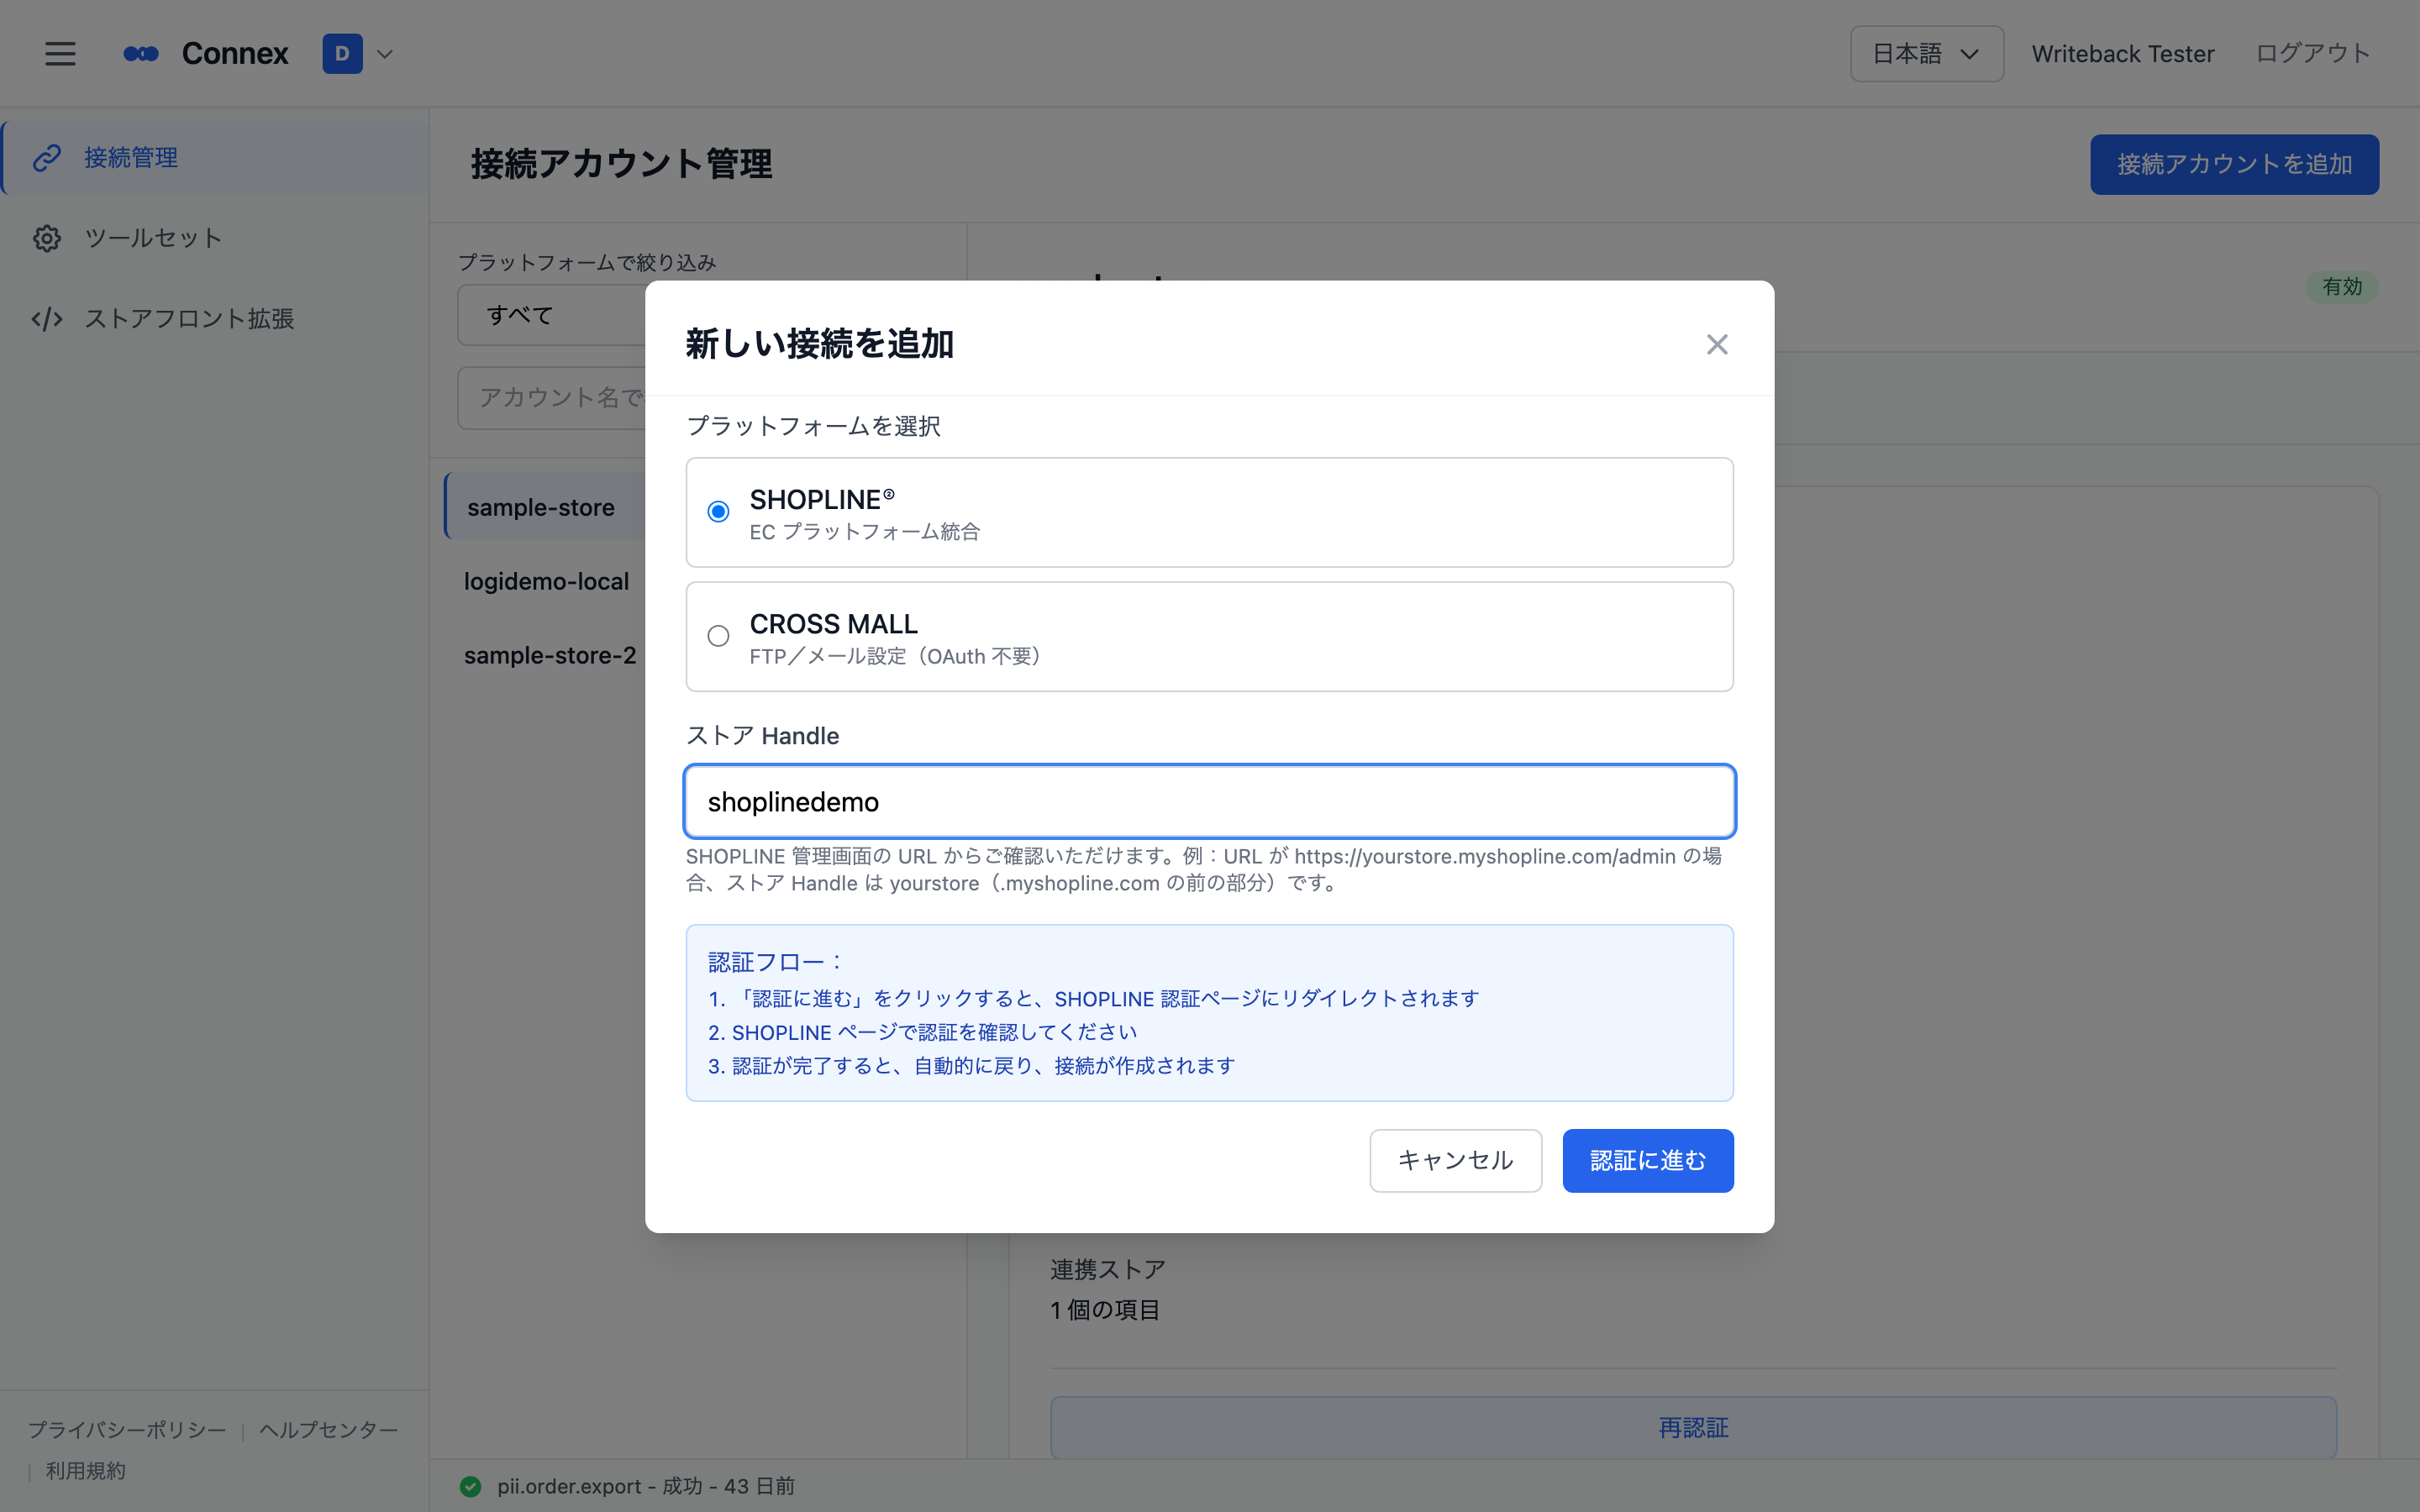Screen dimensions: 2420x1512
Task: Select the SHOPLINE radio button
Action: coord(718,512)
